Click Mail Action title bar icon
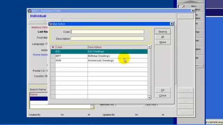 [51, 24]
